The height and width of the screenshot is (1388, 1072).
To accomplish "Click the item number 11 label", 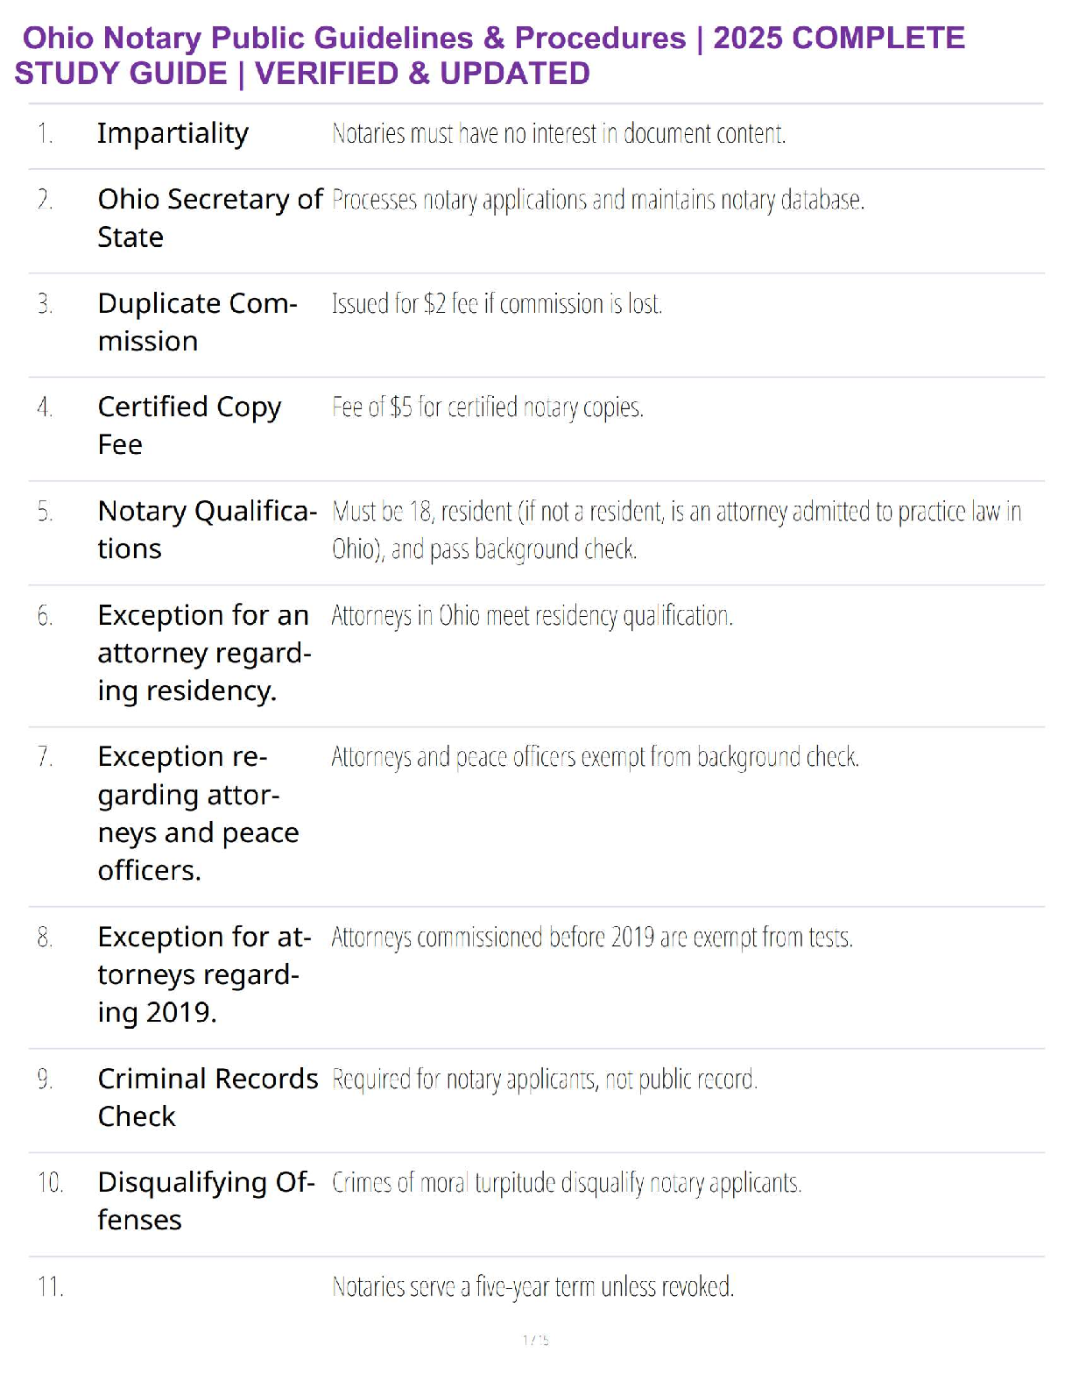I will (x=50, y=1286).
